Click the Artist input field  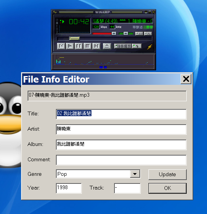pos(121,130)
